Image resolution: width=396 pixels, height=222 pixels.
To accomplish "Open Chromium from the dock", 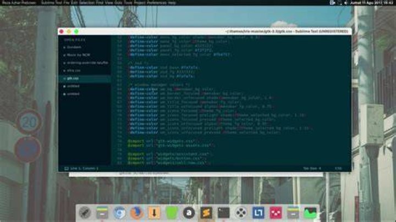I will click(119, 213).
